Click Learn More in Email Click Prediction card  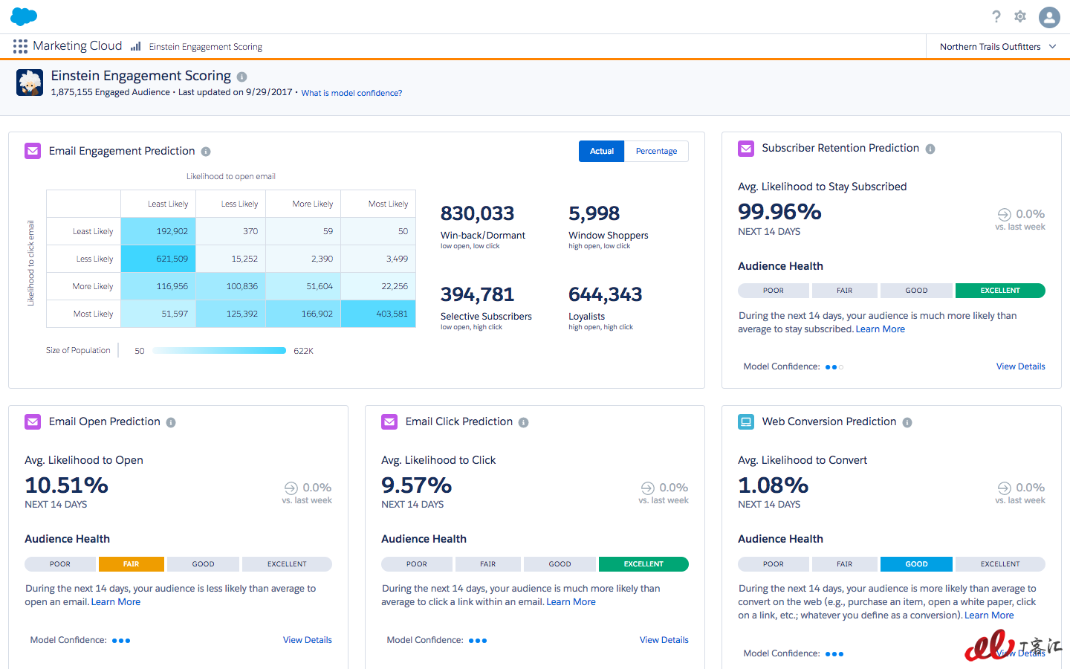tap(571, 602)
